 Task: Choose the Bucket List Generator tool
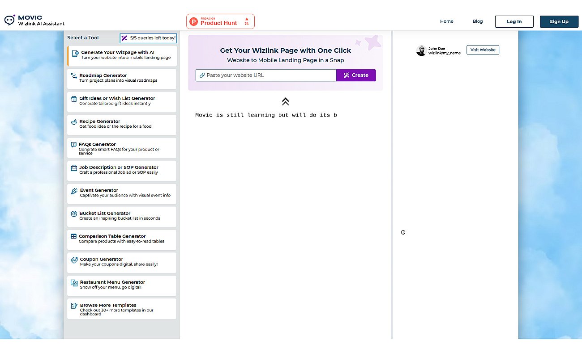click(122, 217)
